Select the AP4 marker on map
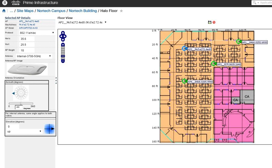 pyautogui.click(x=184, y=81)
